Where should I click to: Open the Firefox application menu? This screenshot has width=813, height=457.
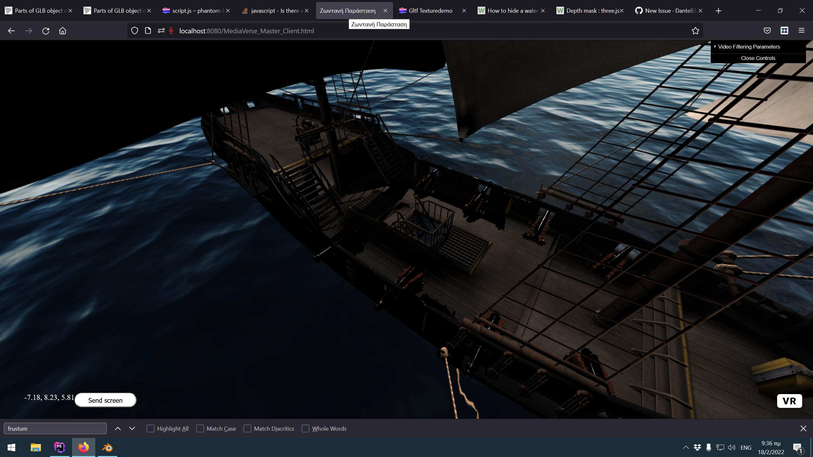click(801, 31)
